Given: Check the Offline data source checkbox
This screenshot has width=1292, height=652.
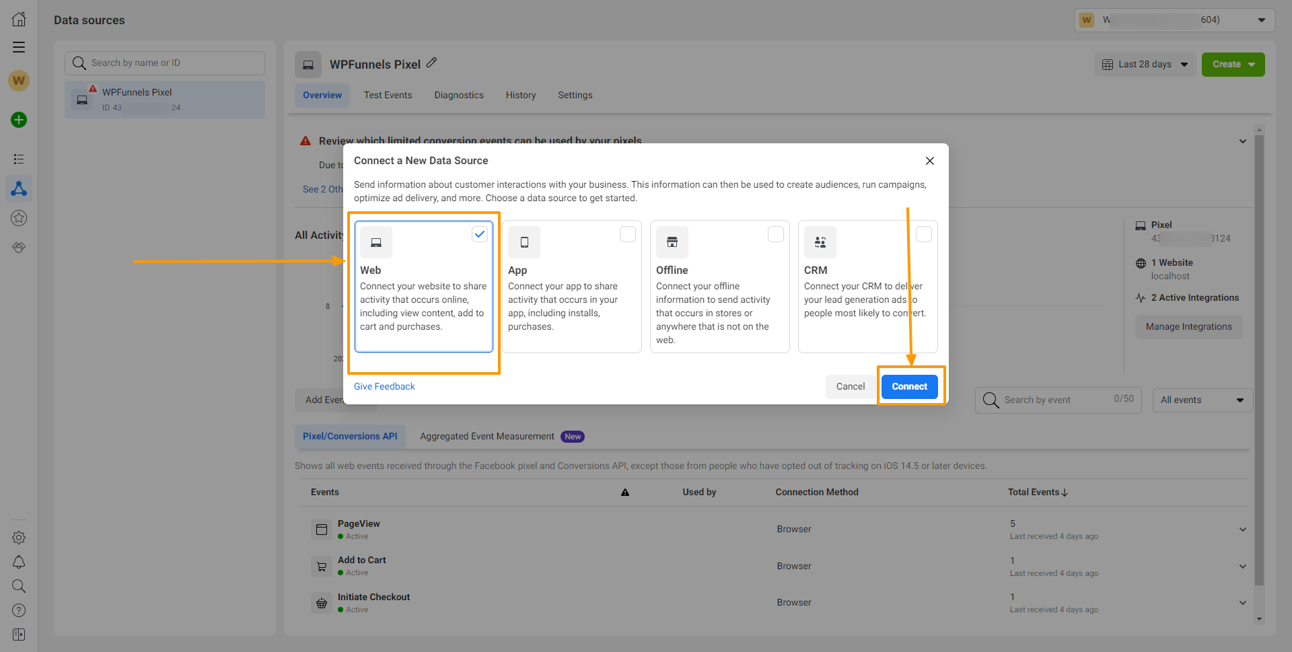Looking at the screenshot, I should 776,234.
